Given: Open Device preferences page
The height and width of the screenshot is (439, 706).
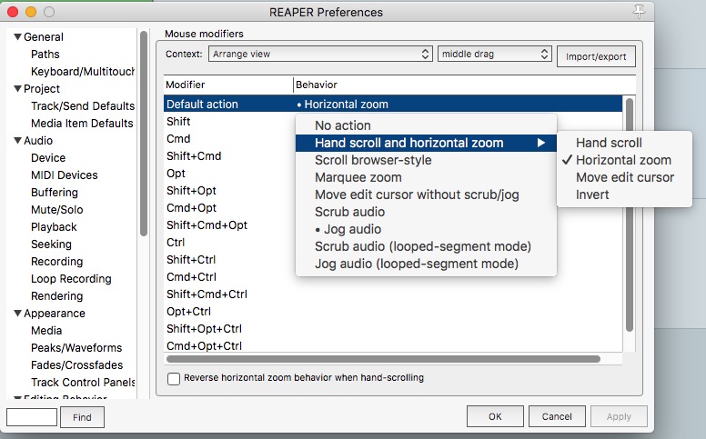Looking at the screenshot, I should tap(48, 158).
